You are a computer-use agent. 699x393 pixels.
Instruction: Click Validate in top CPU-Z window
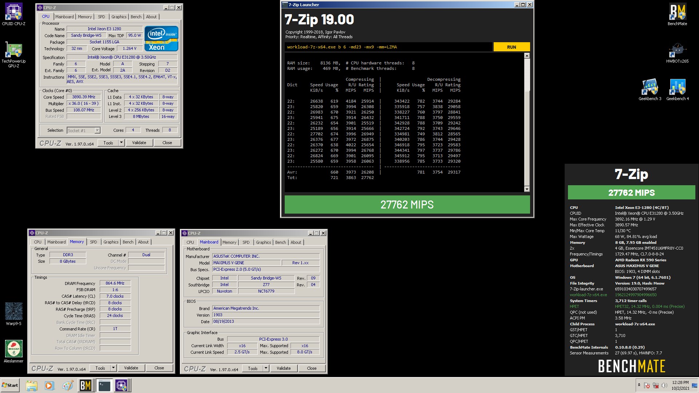pyautogui.click(x=139, y=143)
